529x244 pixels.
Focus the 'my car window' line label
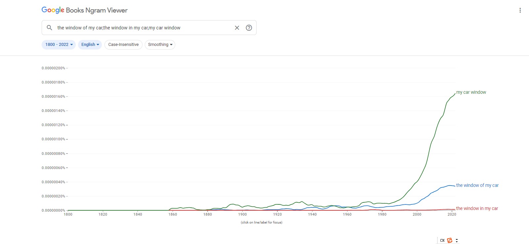click(x=471, y=92)
